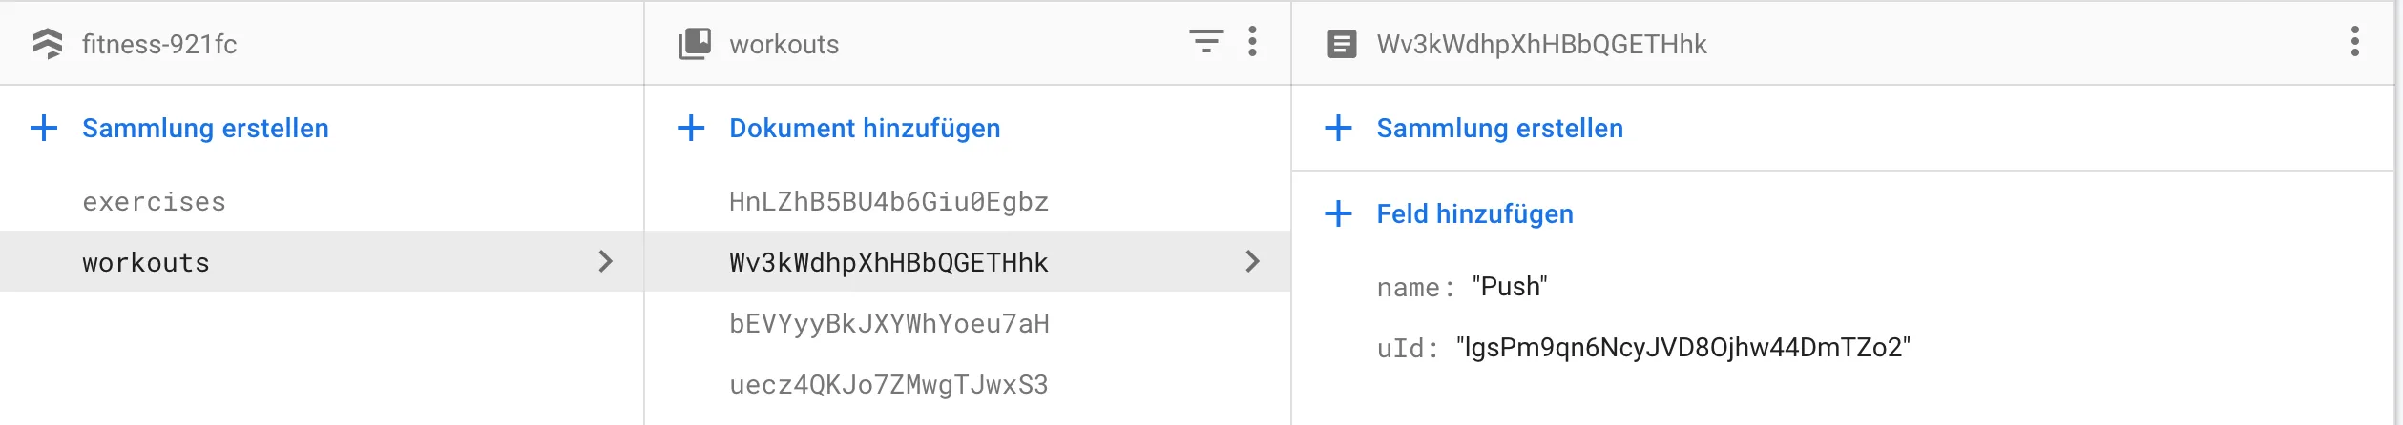Viewport: 2403px width, 425px height.
Task: Open document HnLZhB5BU4b6Giu0Egbz
Action: click(x=888, y=202)
